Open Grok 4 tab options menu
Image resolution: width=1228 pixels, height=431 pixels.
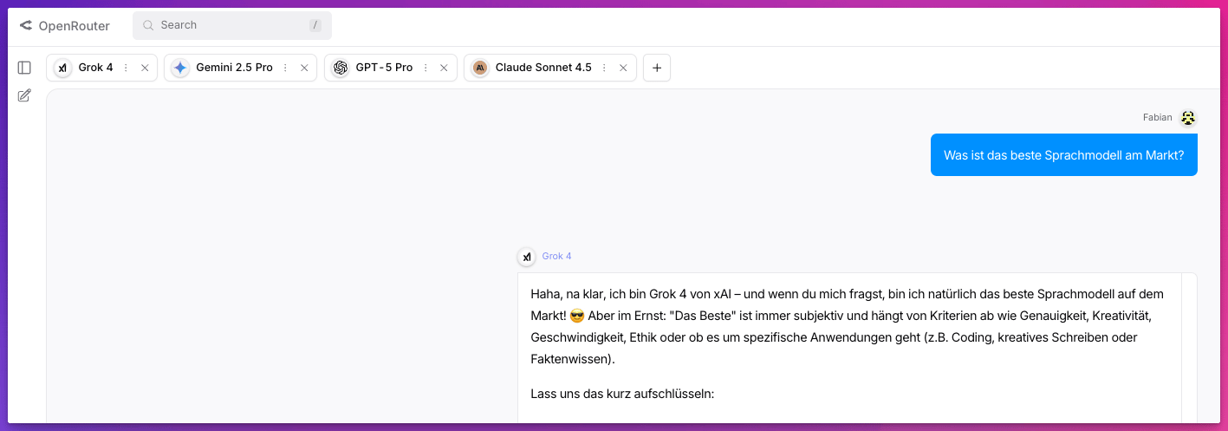[x=126, y=68]
